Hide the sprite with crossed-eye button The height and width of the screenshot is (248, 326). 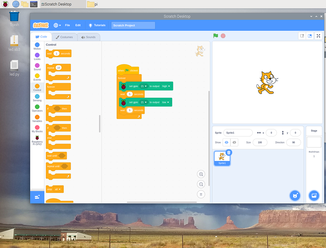coord(234,142)
